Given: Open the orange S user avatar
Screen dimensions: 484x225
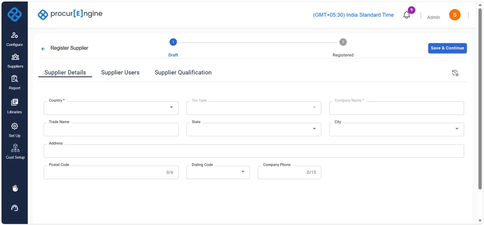Looking at the screenshot, I should tap(455, 15).
